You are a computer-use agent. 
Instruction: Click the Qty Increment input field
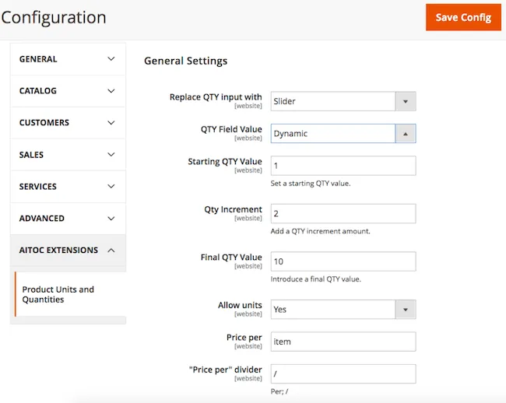[x=343, y=213]
